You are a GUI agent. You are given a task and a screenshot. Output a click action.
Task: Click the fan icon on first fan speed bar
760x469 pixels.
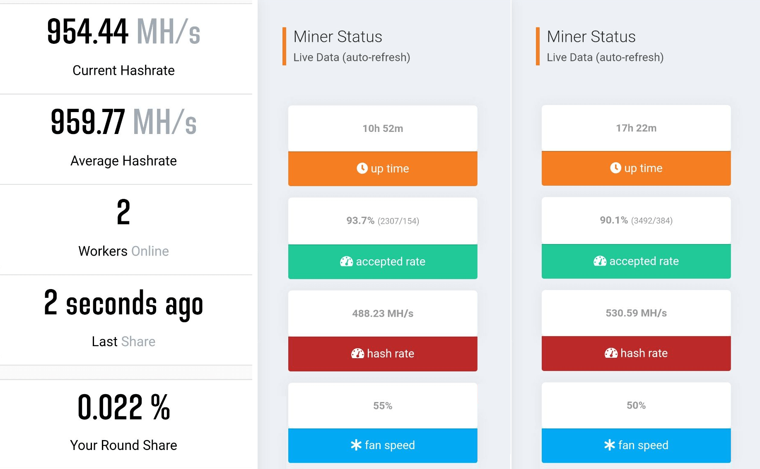click(355, 445)
